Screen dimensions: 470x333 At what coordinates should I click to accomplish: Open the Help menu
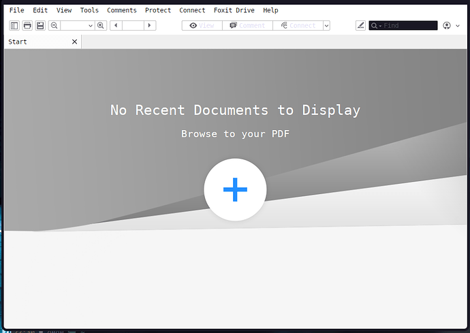pyautogui.click(x=270, y=10)
